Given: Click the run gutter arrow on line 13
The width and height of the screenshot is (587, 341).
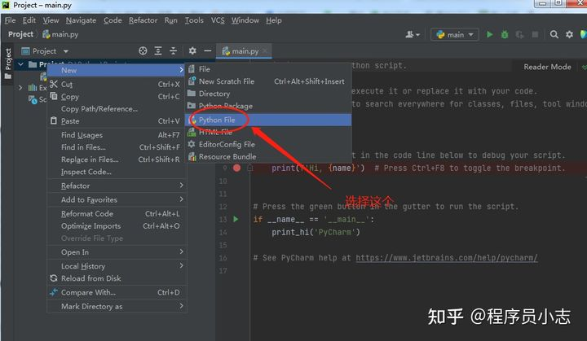Looking at the screenshot, I should [236, 219].
